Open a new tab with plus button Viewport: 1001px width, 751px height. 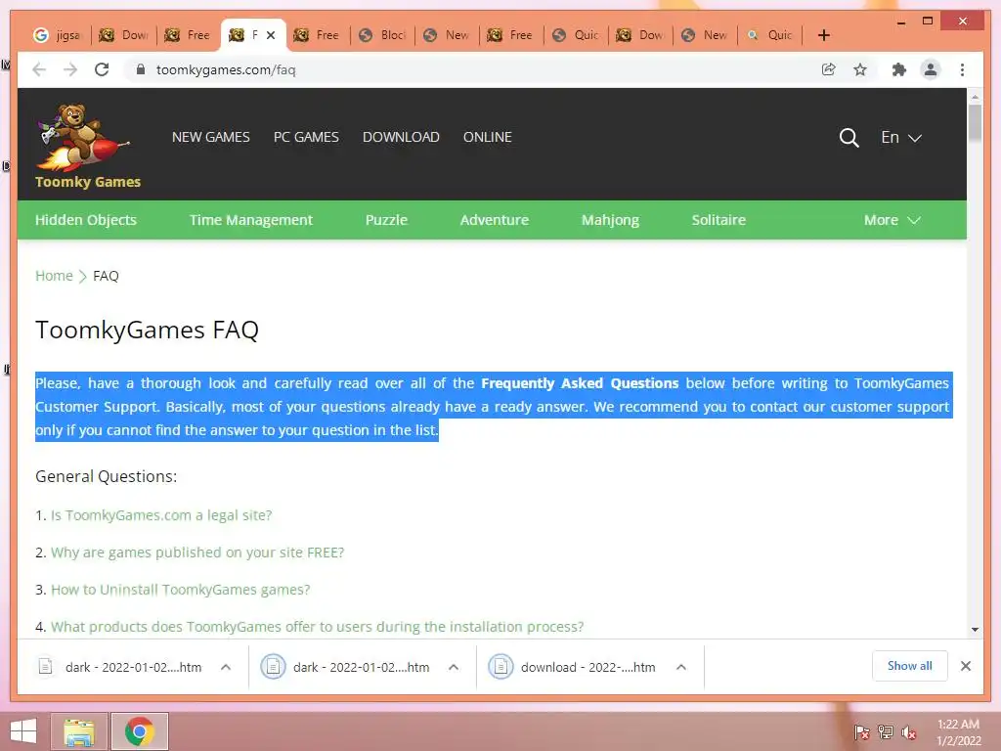point(823,35)
